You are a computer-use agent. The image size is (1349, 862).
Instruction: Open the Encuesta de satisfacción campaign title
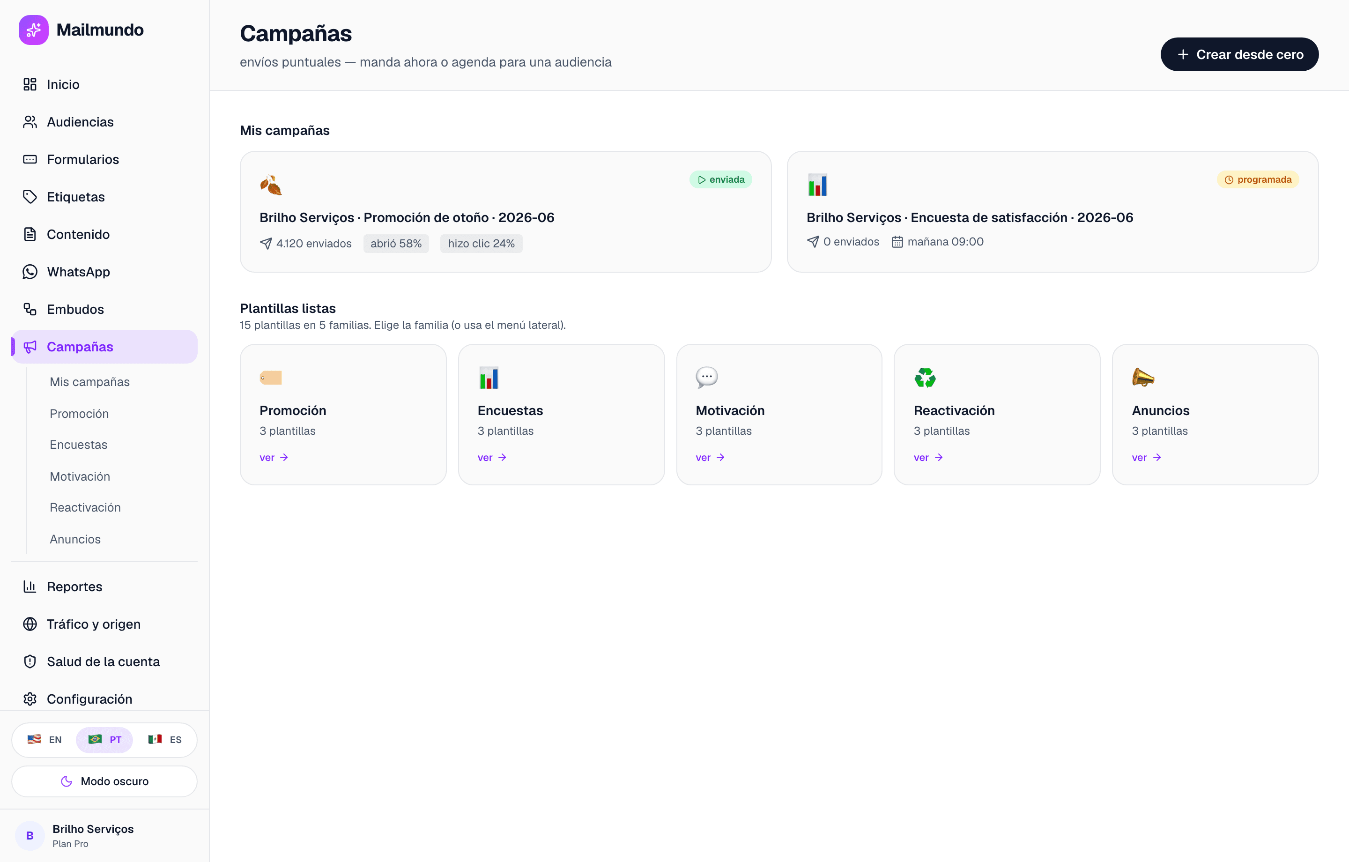click(x=970, y=217)
